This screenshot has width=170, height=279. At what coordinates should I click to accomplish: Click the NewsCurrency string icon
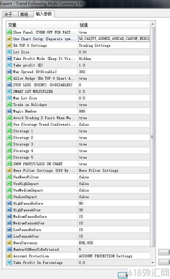(9, 243)
